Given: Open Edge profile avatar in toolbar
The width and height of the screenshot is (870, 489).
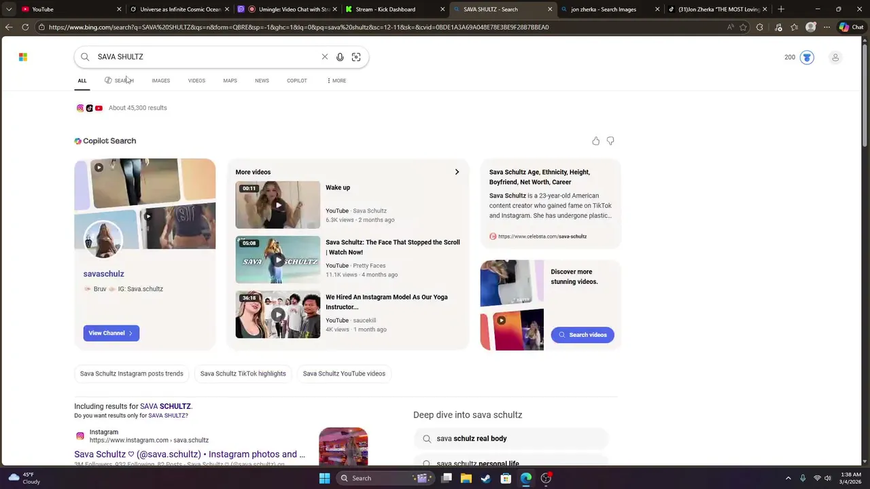Looking at the screenshot, I should pyautogui.click(x=811, y=27).
